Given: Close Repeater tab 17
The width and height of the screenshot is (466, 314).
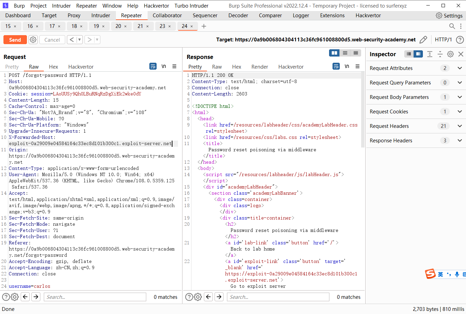Looking at the screenshot, I should pos(59,26).
